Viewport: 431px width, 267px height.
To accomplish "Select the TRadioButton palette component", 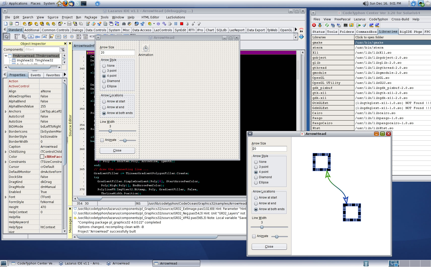I will (72, 37).
